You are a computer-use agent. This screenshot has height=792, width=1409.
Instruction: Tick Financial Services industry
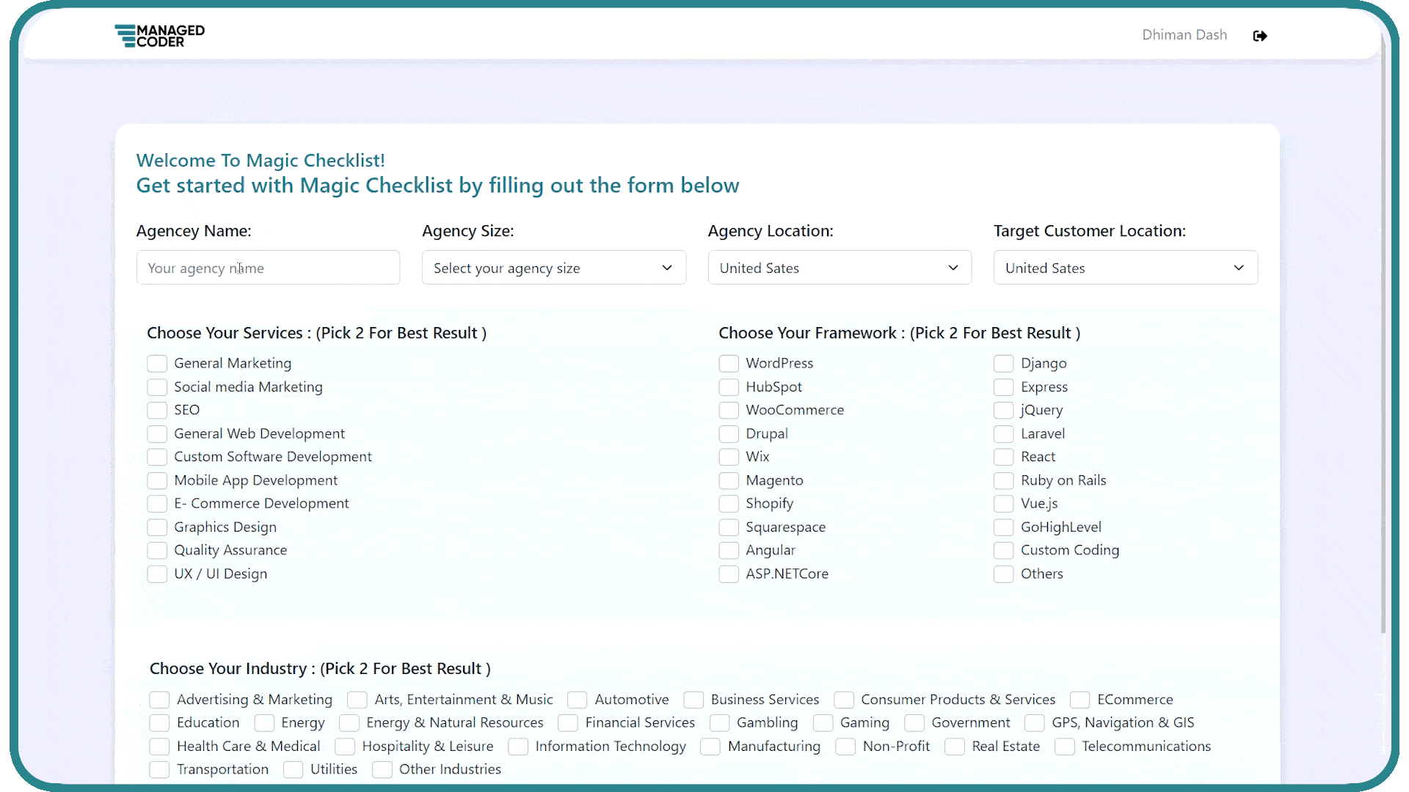[x=568, y=723]
